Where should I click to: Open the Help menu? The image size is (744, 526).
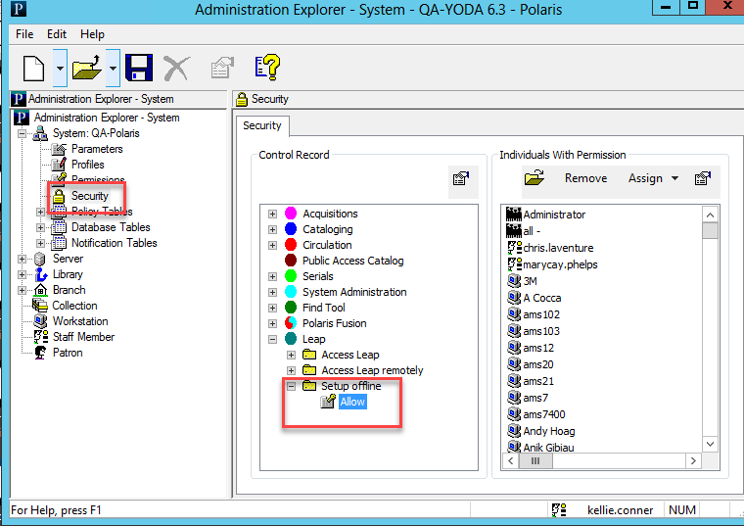pyautogui.click(x=92, y=34)
